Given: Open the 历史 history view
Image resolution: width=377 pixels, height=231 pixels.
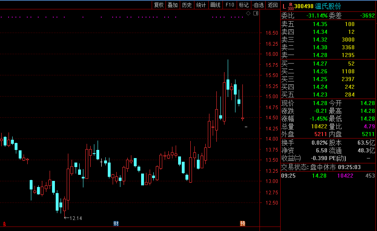Looking at the screenshot, I should coord(187,5).
